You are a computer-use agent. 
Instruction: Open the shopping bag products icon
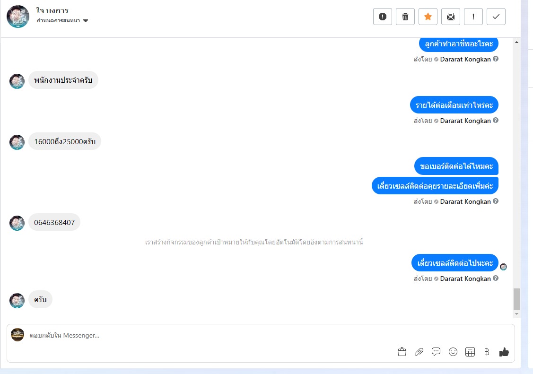402,352
